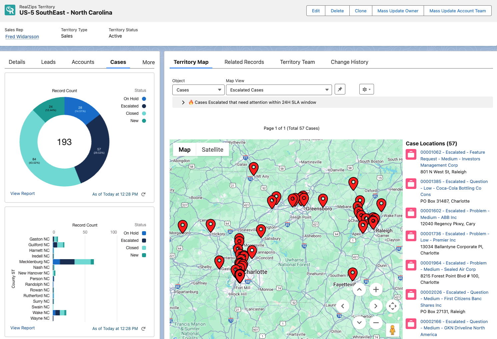Switch to the Change History tab
This screenshot has height=339, width=497.
click(x=349, y=62)
